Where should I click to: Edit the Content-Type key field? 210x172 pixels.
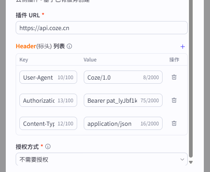click(48, 123)
